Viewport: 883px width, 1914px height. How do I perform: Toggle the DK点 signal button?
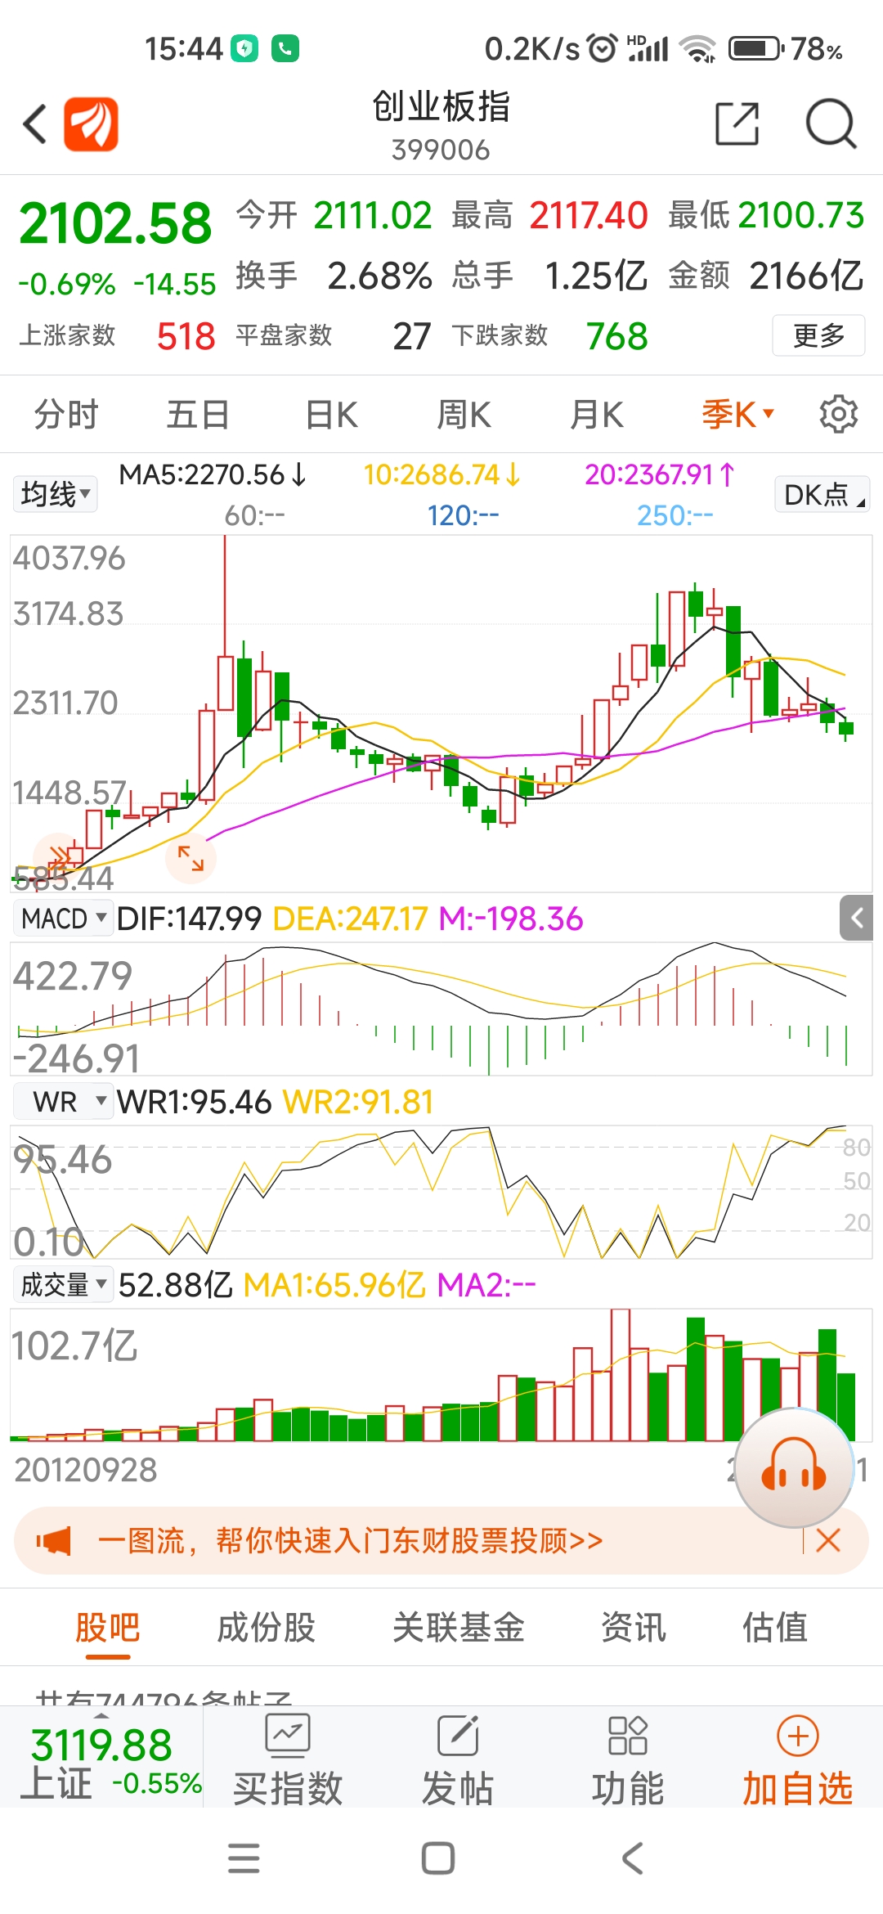822,494
